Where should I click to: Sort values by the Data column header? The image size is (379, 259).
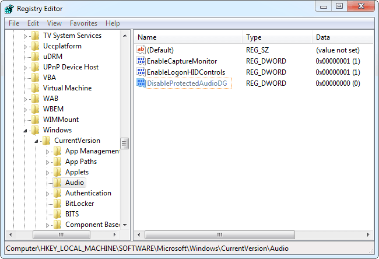(343, 37)
